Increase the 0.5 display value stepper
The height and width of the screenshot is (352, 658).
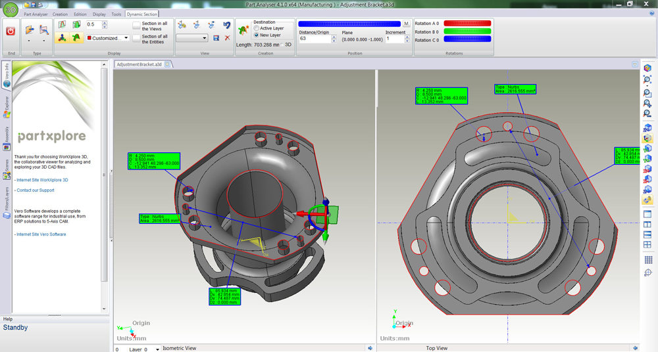[105, 22]
